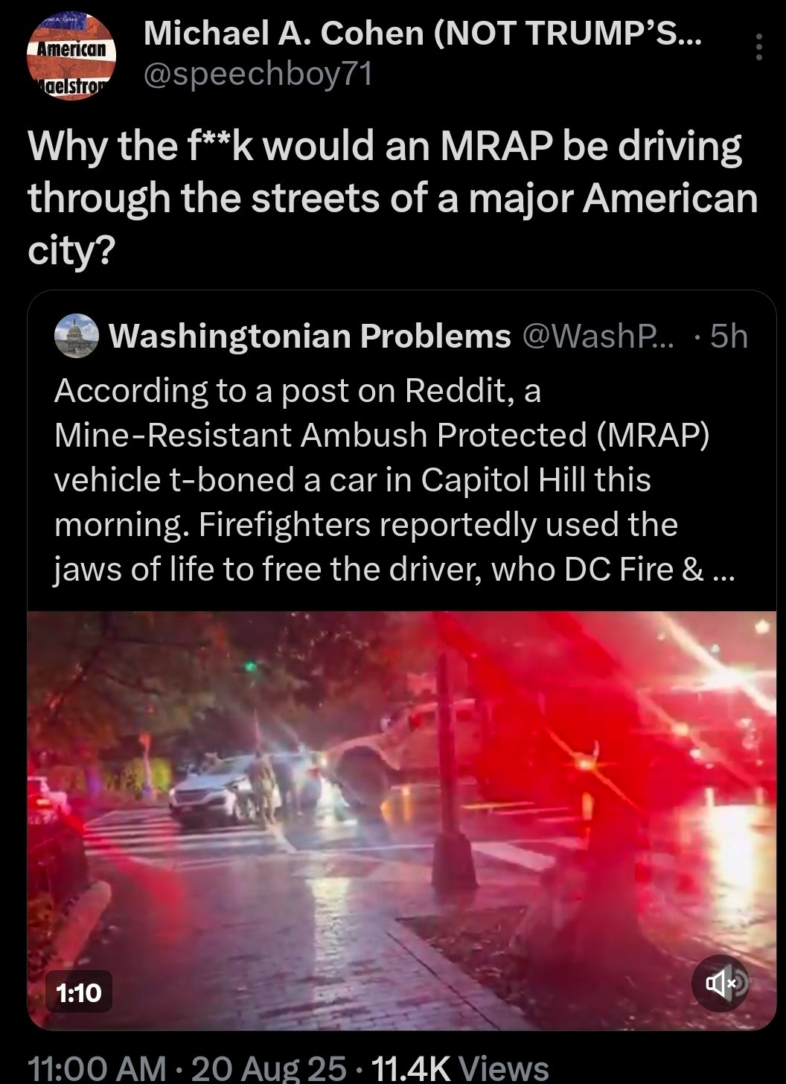786x1084 pixels.
Task: Tap the 1:10 video duration badge
Action: (78, 991)
